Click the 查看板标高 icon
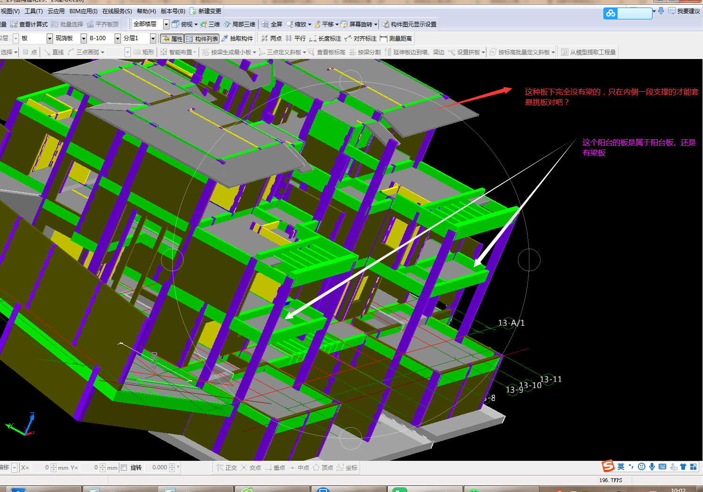Image resolution: width=703 pixels, height=492 pixels. pyautogui.click(x=311, y=52)
